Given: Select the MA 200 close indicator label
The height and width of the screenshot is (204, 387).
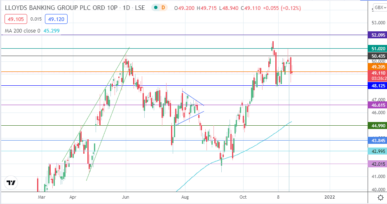Looking at the screenshot, I should [22, 31].
